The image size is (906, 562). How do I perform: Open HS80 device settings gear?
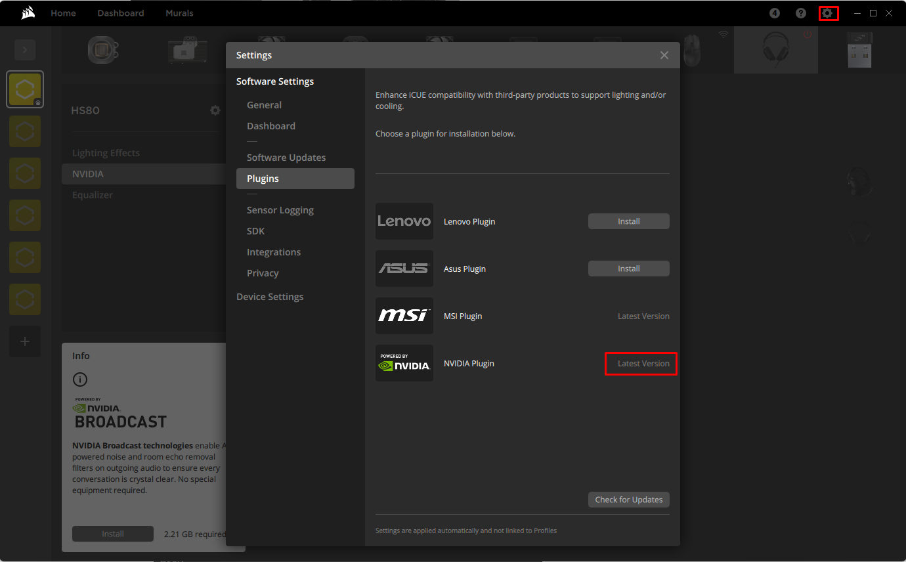click(215, 110)
